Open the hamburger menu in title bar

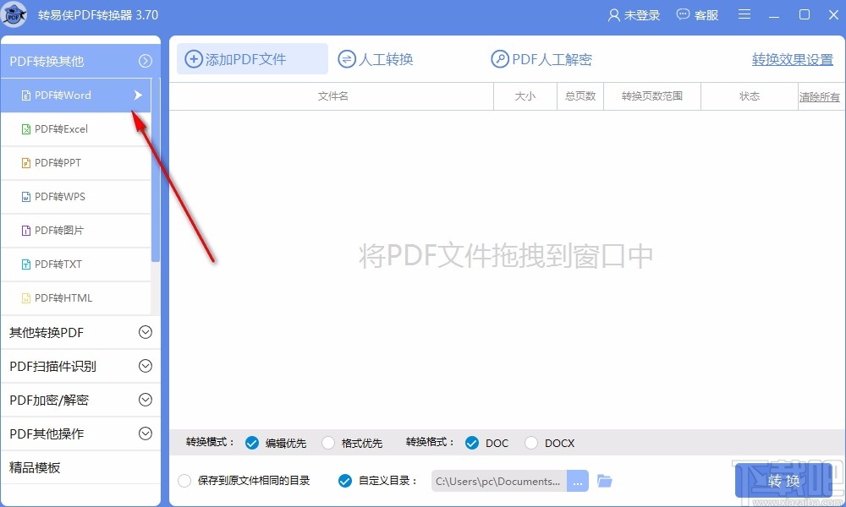(x=744, y=14)
